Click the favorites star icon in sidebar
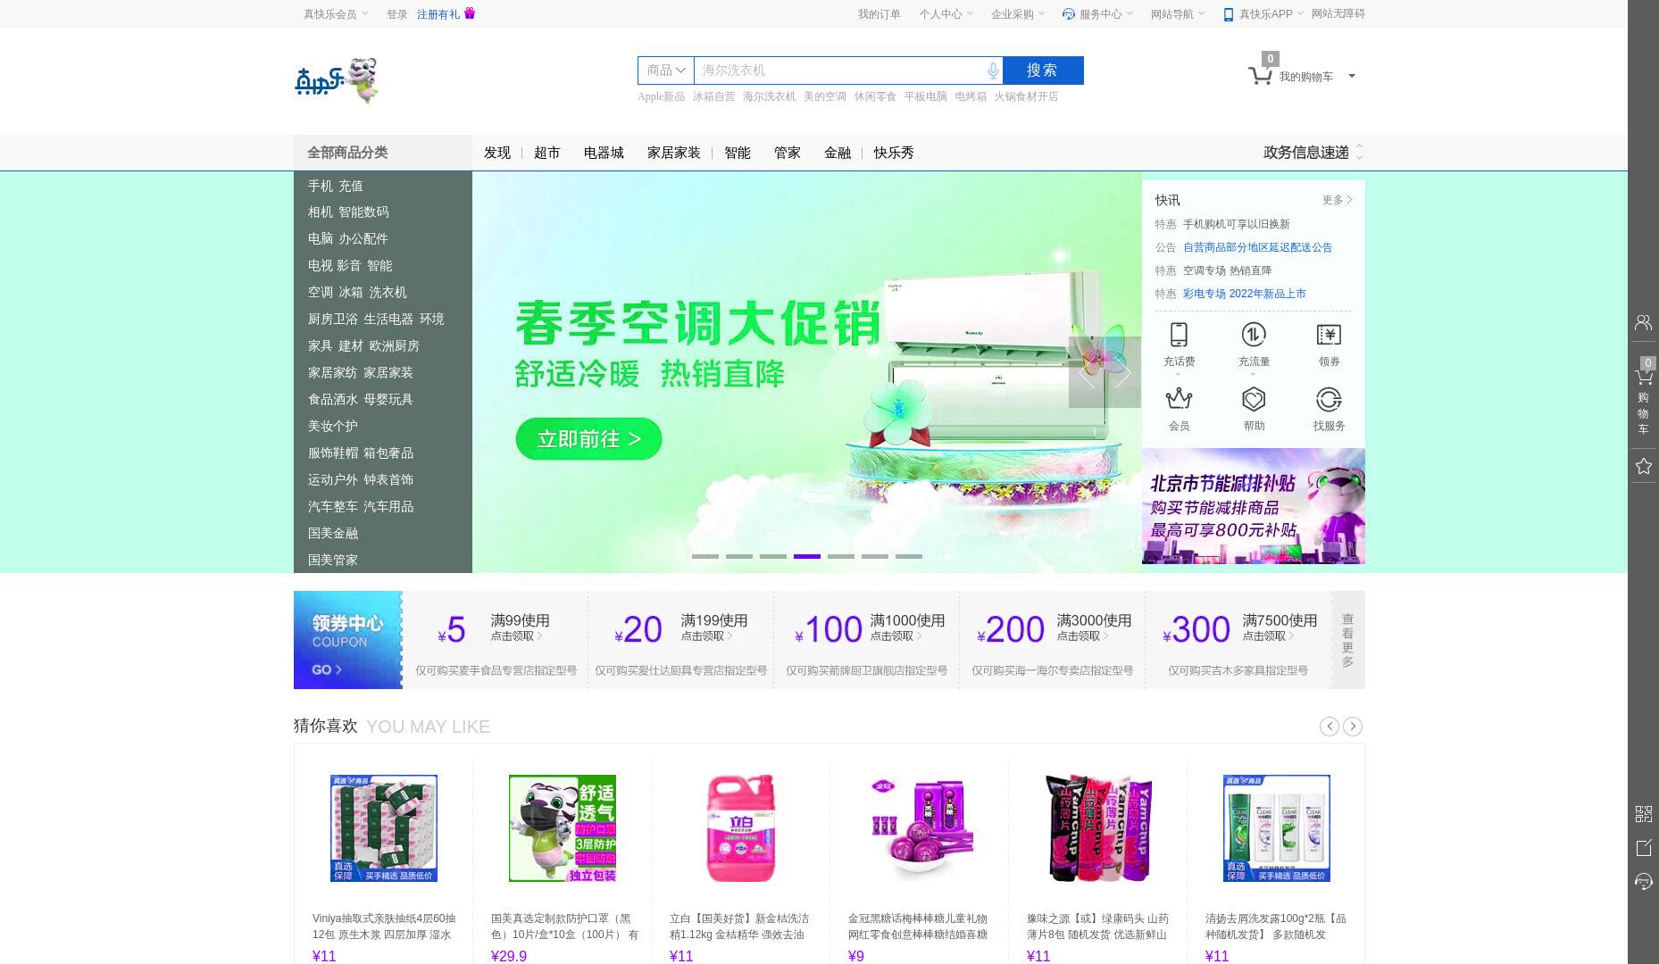Viewport: 1659px width, 964px height. [x=1643, y=466]
